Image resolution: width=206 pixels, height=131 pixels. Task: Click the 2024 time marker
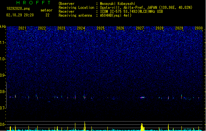tap(81, 28)
